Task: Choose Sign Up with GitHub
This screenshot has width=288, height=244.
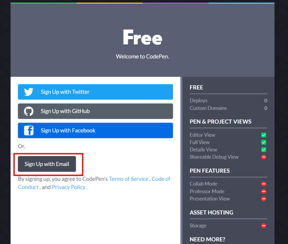Action: coord(95,111)
